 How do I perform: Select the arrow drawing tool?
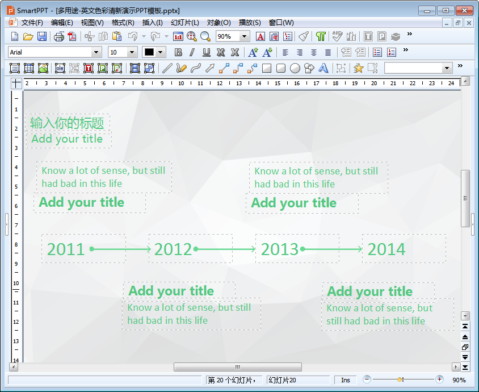coord(210,68)
